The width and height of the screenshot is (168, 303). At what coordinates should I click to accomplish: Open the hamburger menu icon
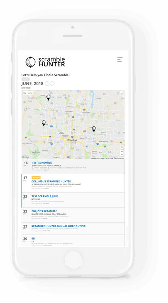point(120,59)
